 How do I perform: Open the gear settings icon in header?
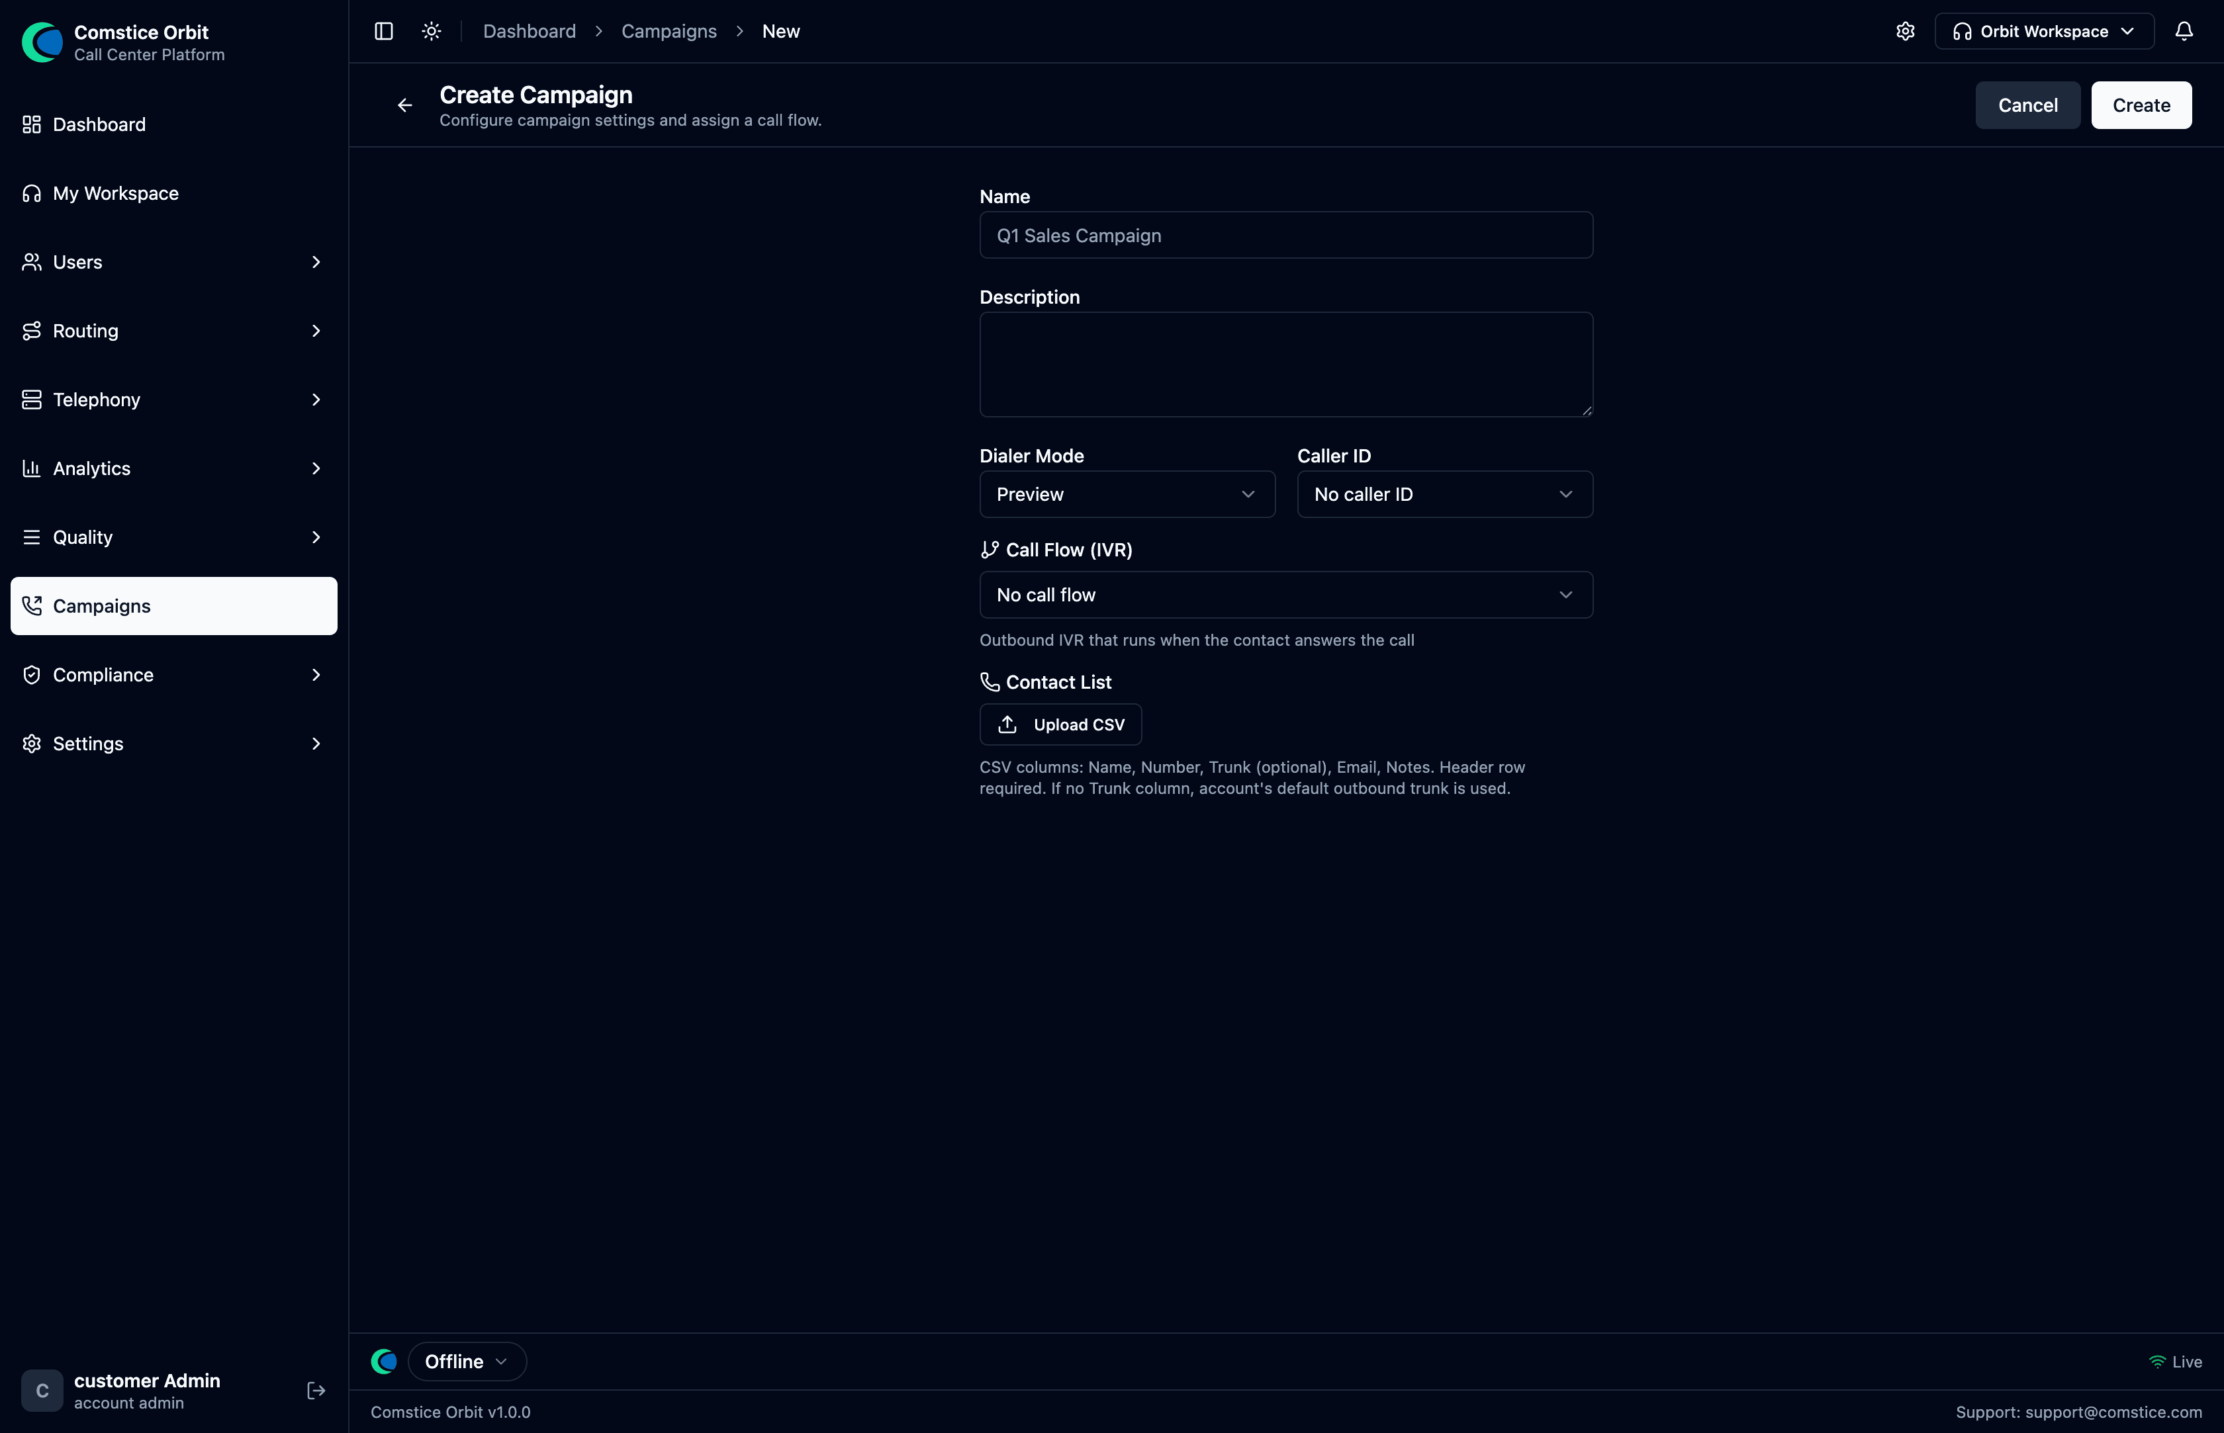point(1906,32)
